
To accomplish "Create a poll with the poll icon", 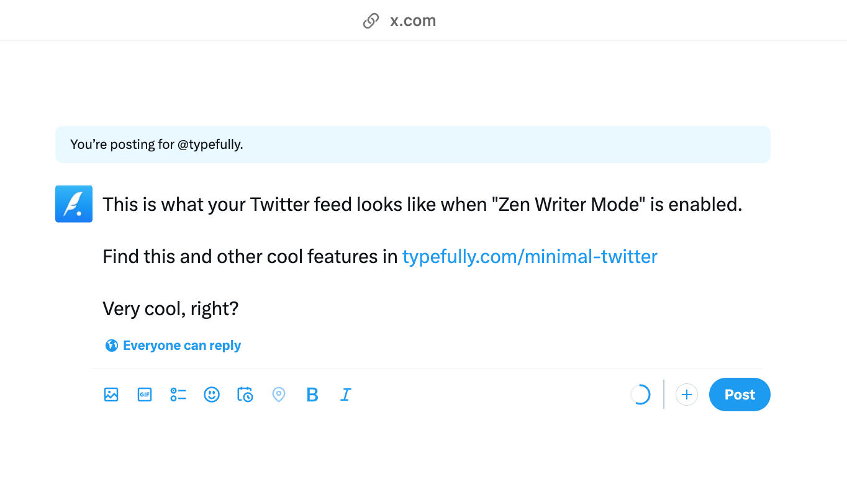I will click(178, 395).
